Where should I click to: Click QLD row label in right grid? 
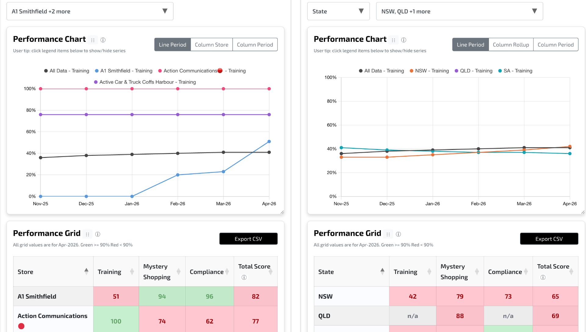pyautogui.click(x=324, y=316)
